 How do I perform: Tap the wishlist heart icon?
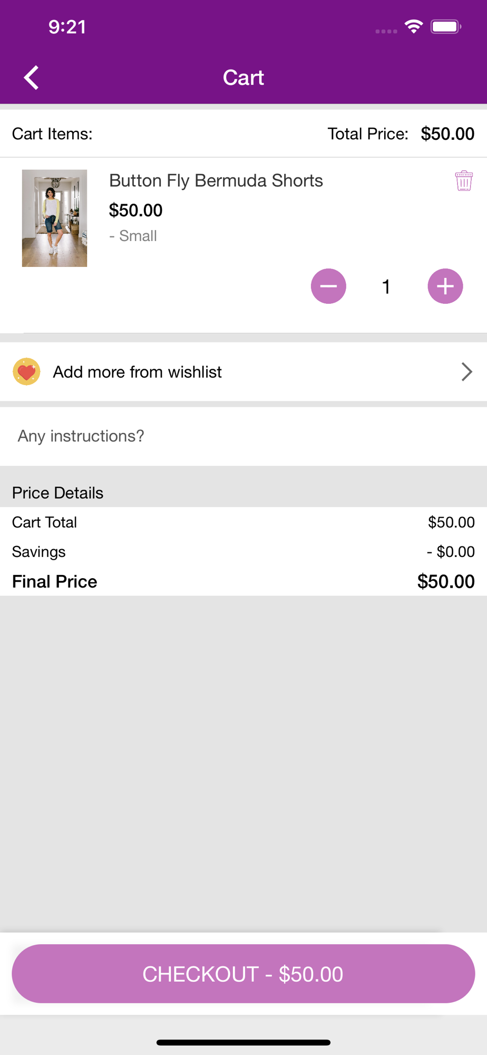tap(26, 372)
